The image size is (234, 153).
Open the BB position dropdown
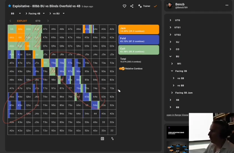pos(16,14)
